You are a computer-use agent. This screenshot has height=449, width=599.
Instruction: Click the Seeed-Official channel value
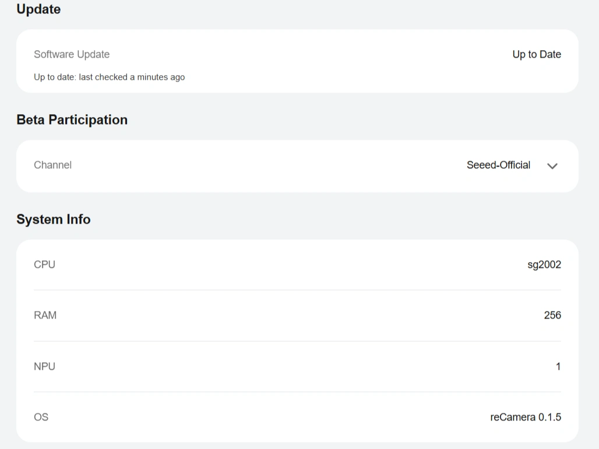point(498,165)
